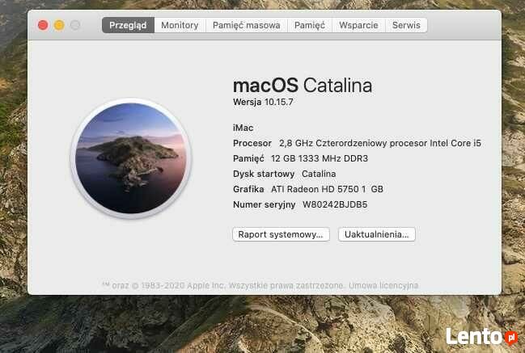Open the Umowa licencyjna link
525x353 pixels.
tap(383, 285)
